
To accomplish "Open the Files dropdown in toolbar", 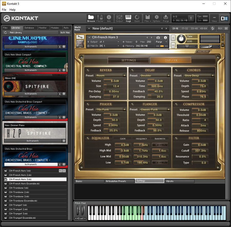I will [x=148, y=18].
